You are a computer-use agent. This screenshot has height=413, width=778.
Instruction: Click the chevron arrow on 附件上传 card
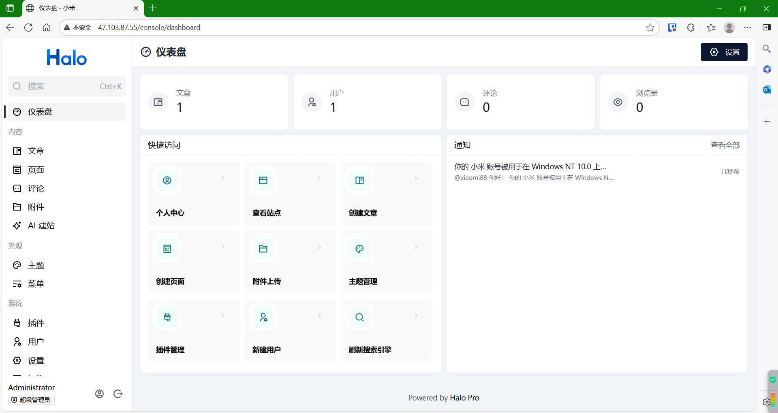pyautogui.click(x=319, y=247)
